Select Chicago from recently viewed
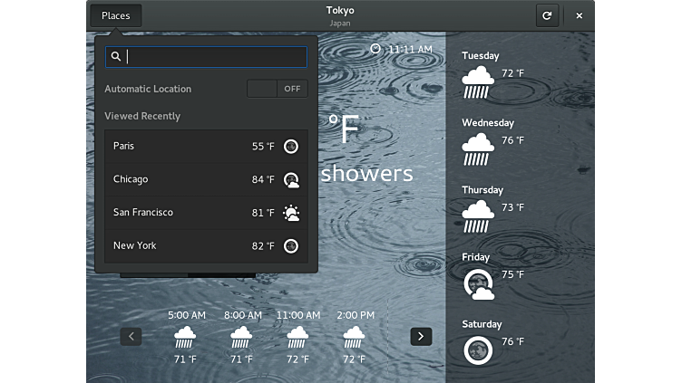Screen dimensions: 682x383 [x=206, y=179]
